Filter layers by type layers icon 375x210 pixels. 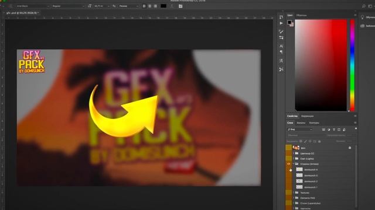tap(334, 129)
